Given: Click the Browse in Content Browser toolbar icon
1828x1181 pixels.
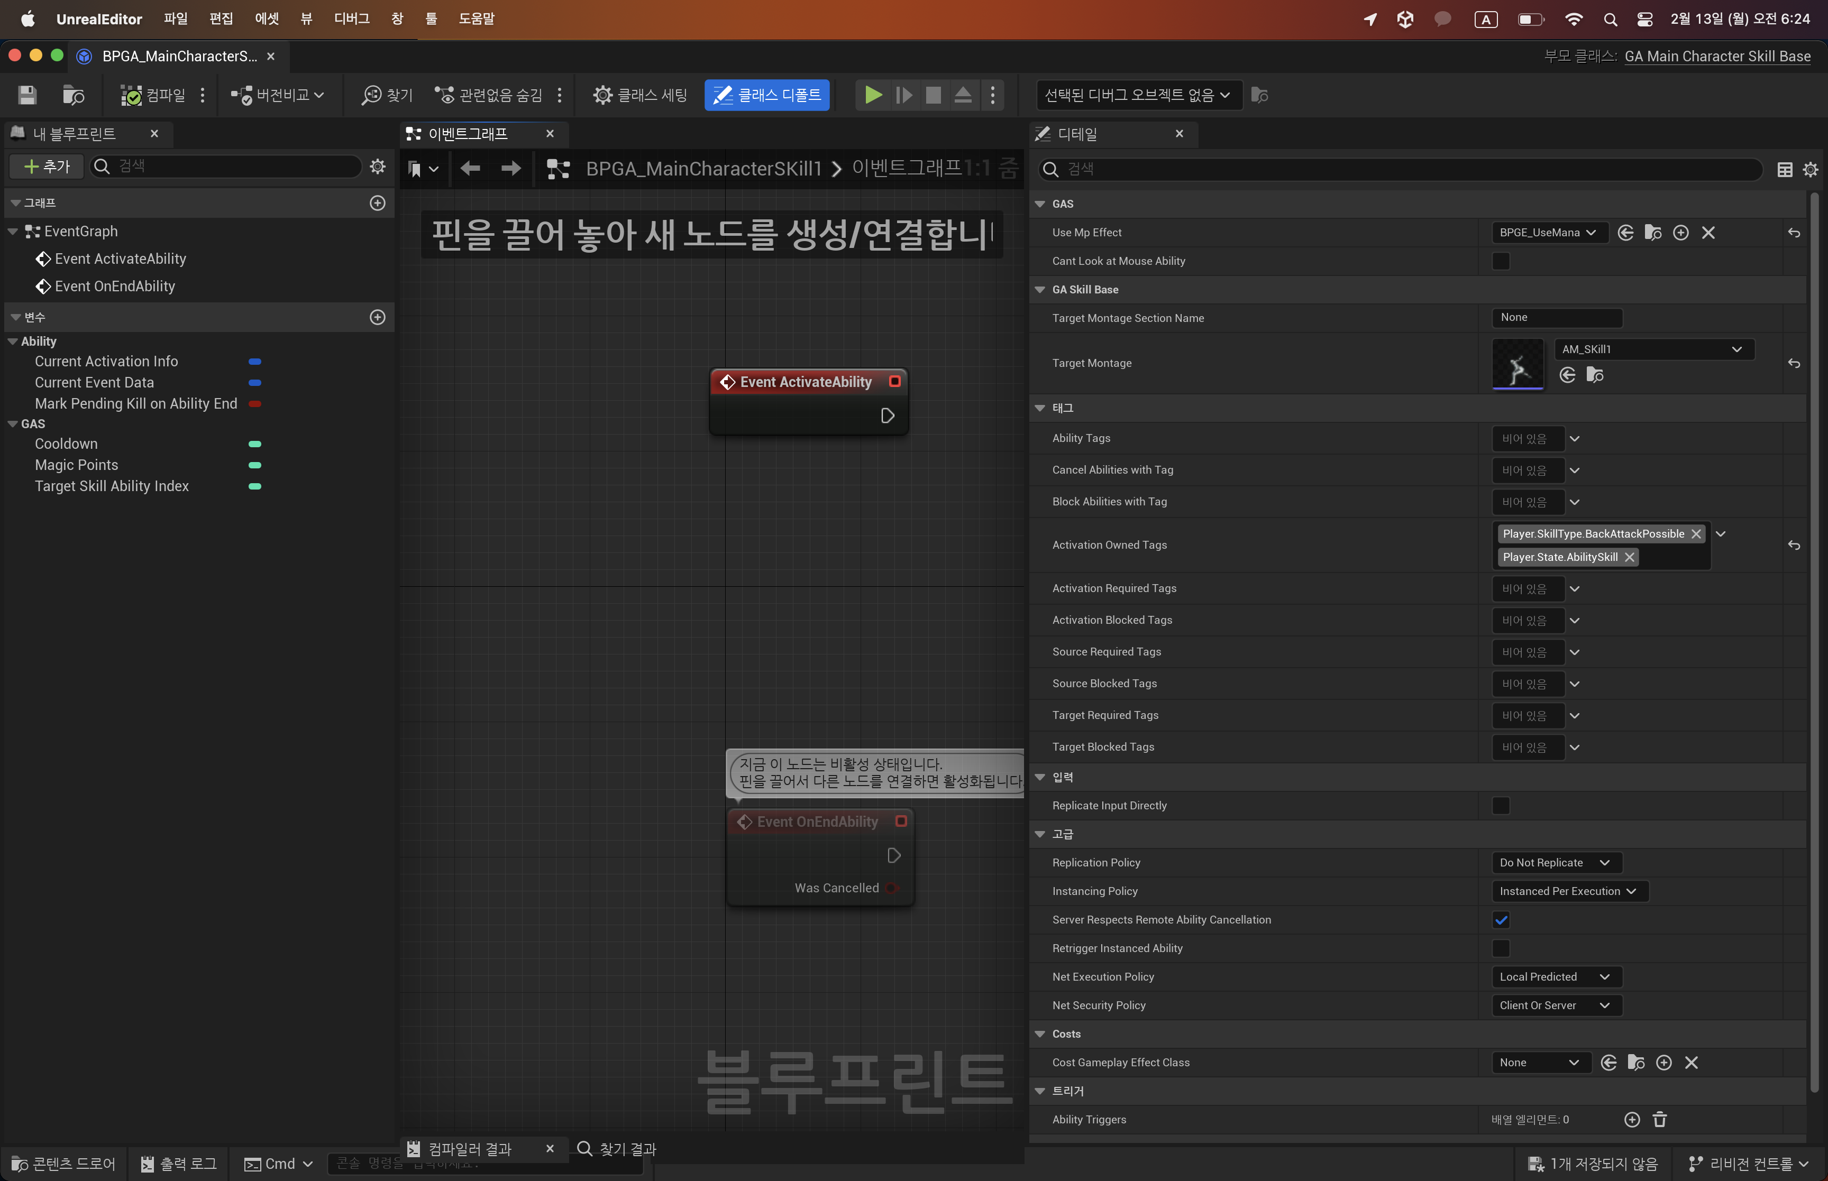Looking at the screenshot, I should click(73, 95).
